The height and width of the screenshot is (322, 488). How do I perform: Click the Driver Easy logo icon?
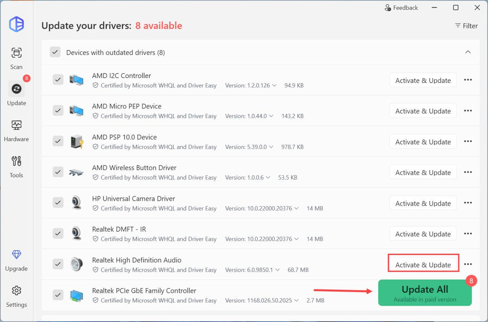(16, 24)
